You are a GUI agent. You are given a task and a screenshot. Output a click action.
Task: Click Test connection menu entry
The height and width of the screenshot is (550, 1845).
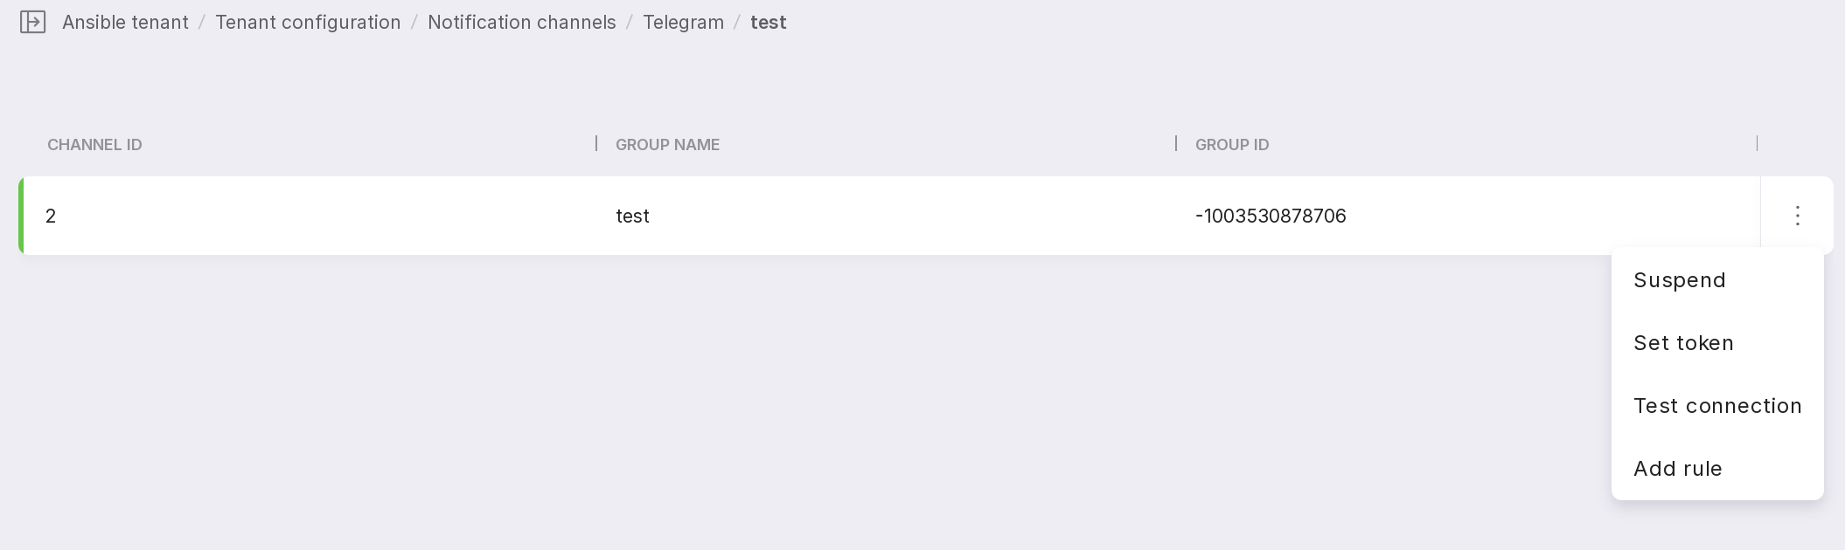click(x=1716, y=406)
